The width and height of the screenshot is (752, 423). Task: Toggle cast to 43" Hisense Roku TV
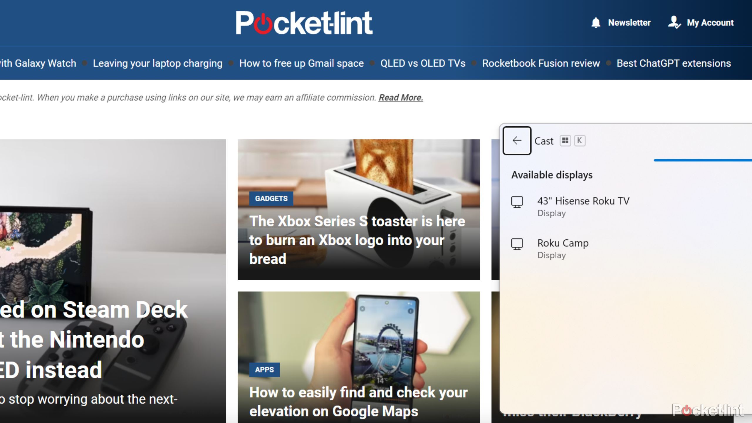583,206
